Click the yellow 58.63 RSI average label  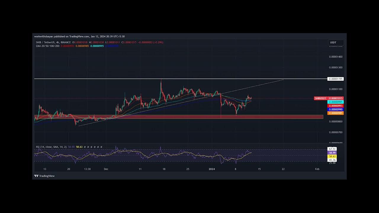(332, 156)
